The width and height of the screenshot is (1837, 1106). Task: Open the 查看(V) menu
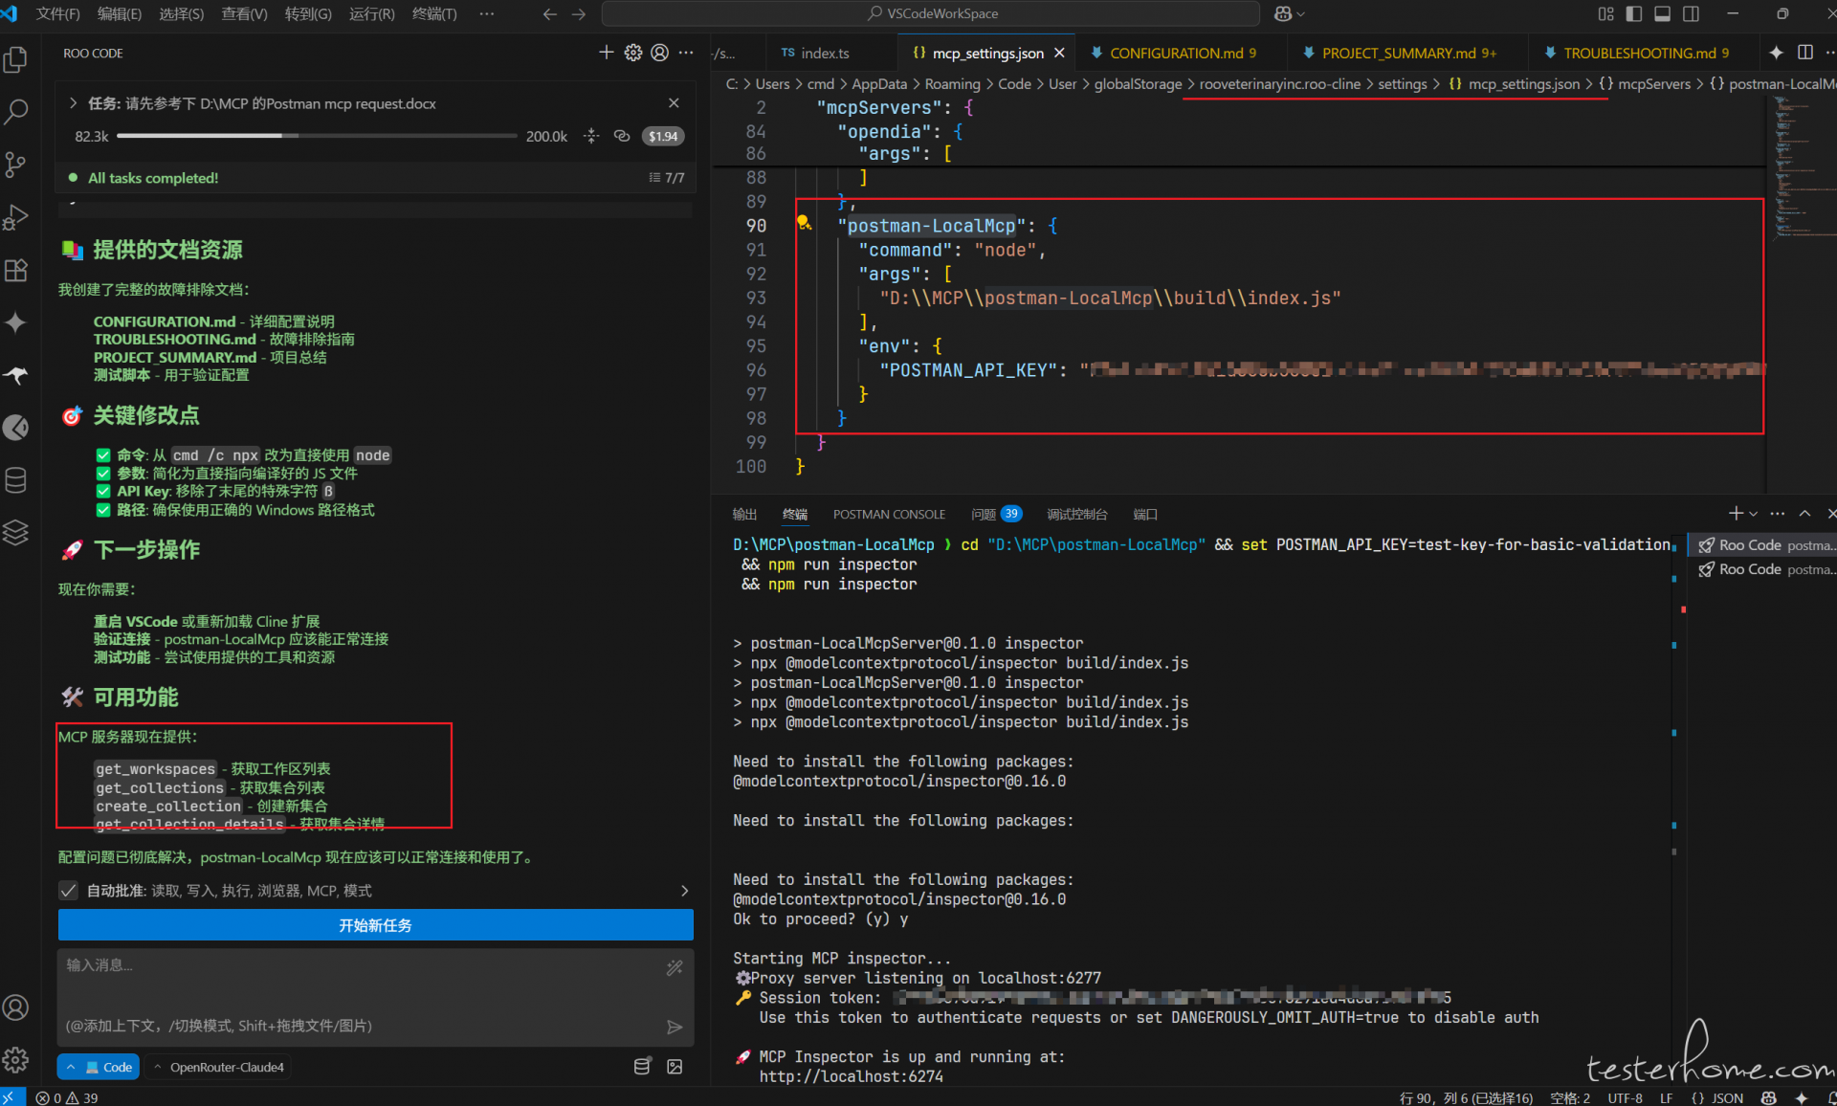pos(244,13)
